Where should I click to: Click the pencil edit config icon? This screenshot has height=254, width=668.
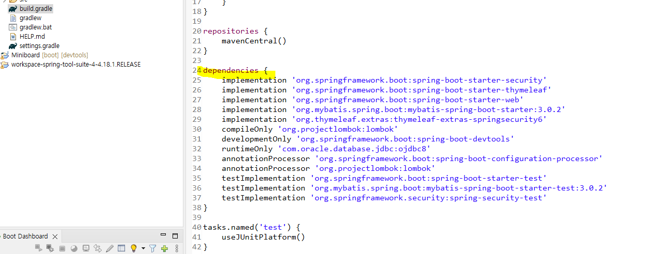pos(110,248)
